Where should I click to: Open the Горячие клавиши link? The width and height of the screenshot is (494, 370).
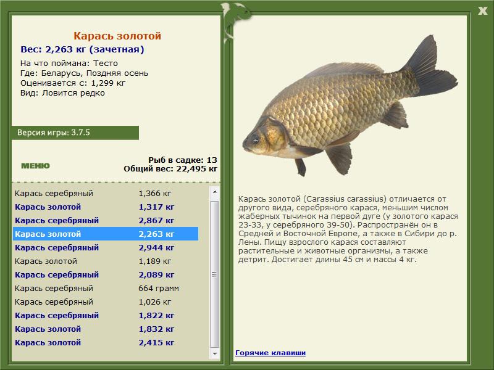[270, 353]
